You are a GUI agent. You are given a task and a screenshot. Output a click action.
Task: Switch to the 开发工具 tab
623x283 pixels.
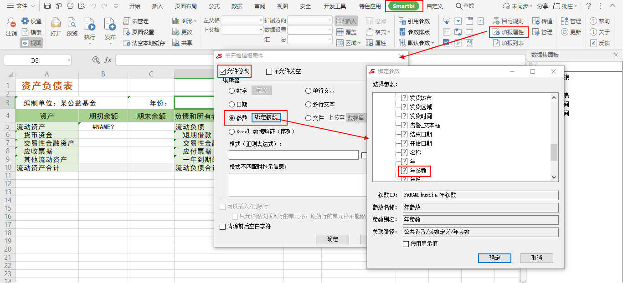[x=335, y=6]
